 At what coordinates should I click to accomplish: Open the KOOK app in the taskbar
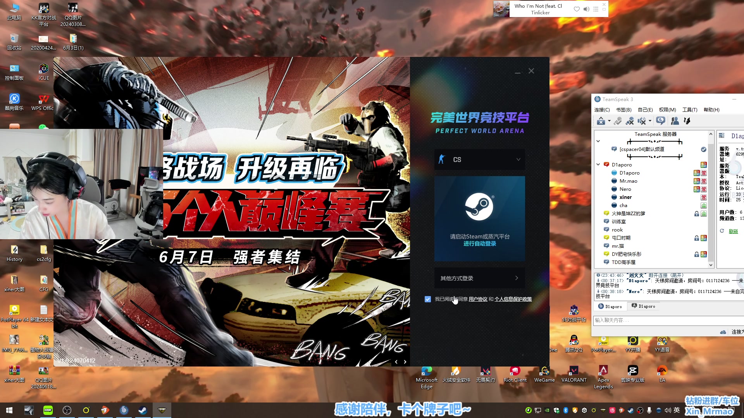48,410
